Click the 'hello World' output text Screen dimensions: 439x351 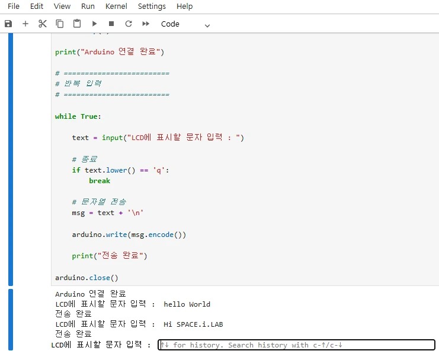coord(187,304)
